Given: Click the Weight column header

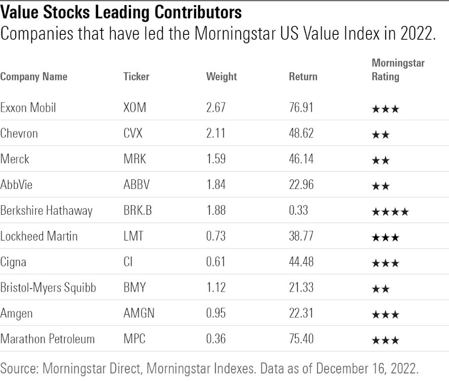Looking at the screenshot, I should (221, 77).
